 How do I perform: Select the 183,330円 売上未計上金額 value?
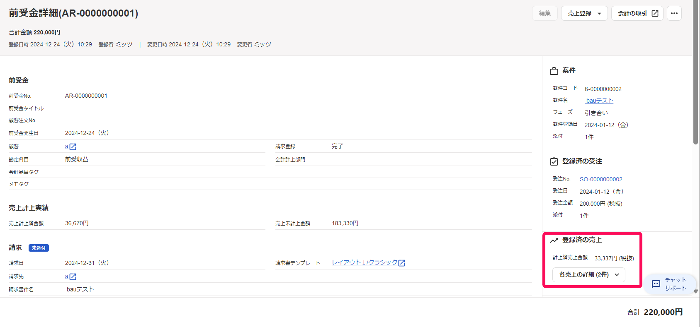coord(345,223)
